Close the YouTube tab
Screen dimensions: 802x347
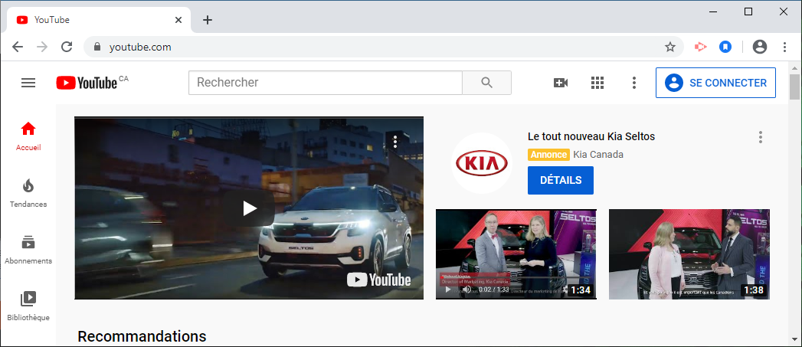[x=178, y=20]
